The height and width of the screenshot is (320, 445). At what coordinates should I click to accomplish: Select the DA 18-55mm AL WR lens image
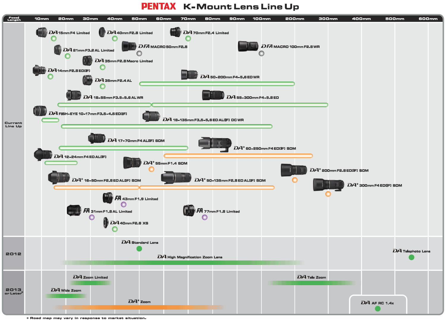pos(74,95)
